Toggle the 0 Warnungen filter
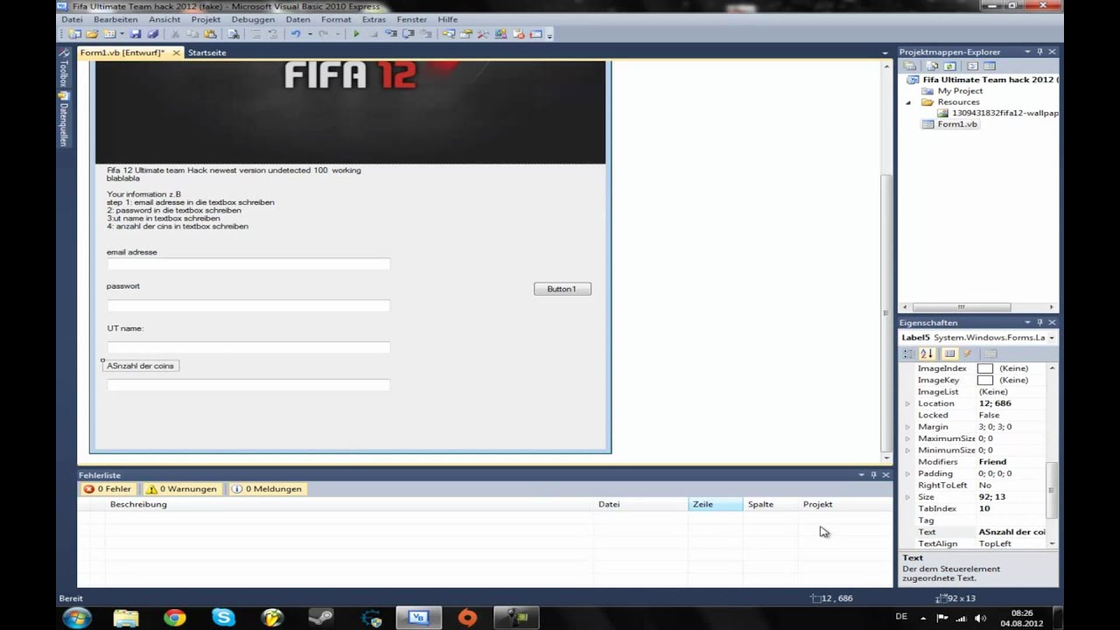The image size is (1120, 630). tap(182, 489)
